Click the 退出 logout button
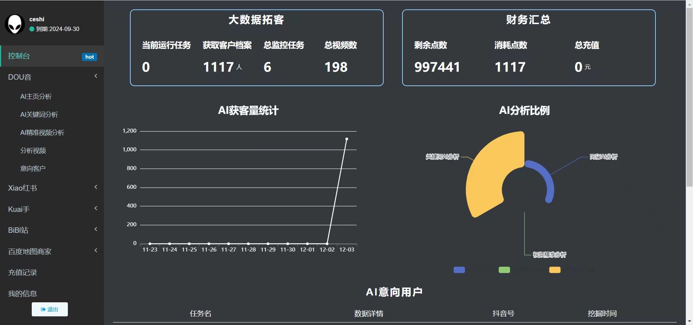 (x=50, y=309)
